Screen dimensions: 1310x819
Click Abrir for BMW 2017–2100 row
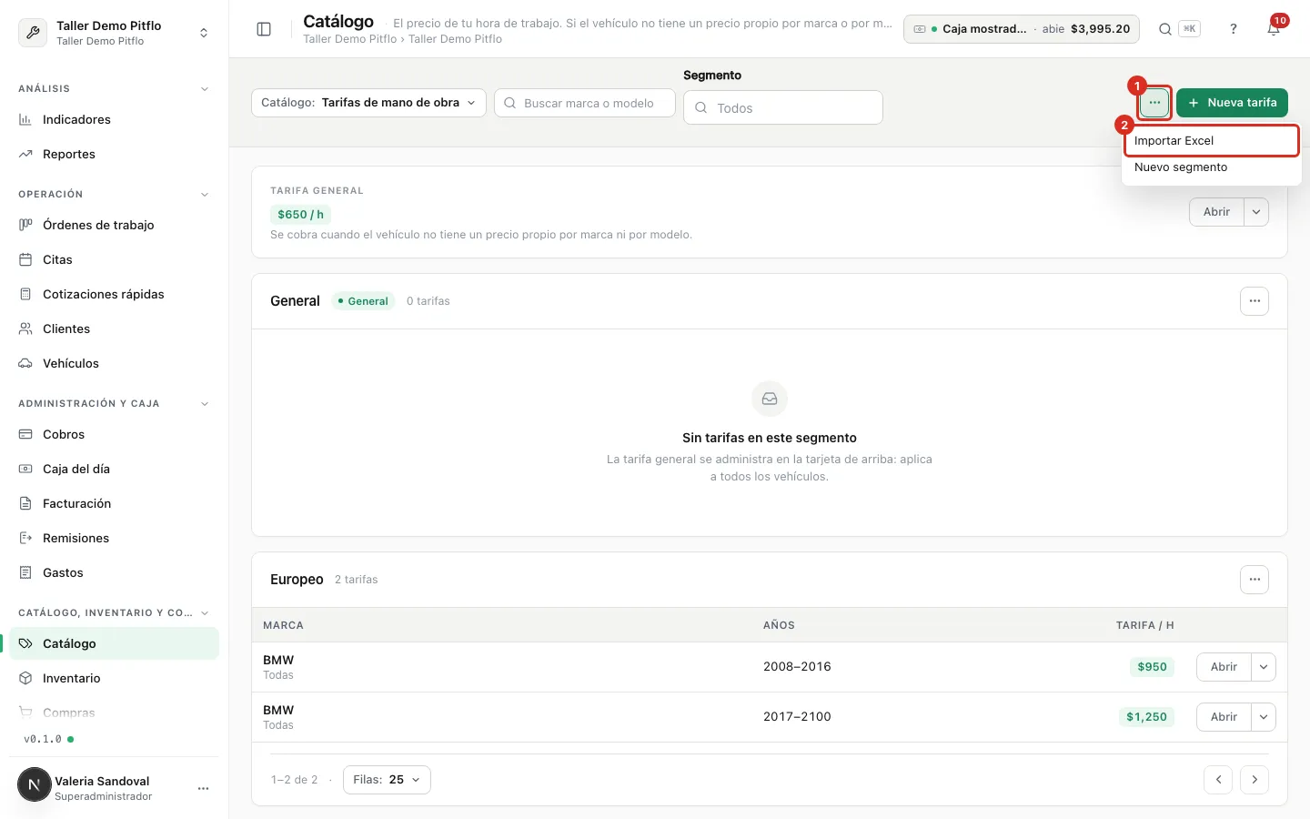click(x=1224, y=717)
